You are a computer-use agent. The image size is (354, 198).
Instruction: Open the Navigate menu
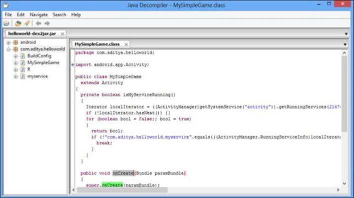(x=39, y=14)
